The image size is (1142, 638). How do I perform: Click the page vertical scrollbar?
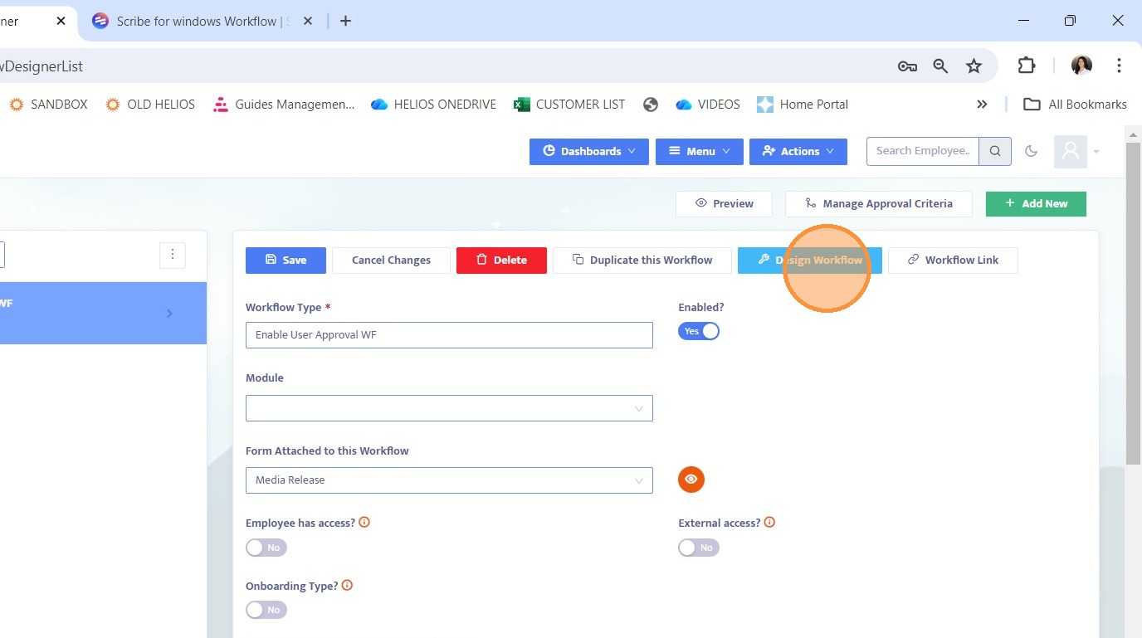(x=1133, y=304)
